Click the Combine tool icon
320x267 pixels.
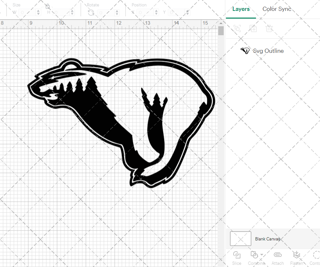[254, 255]
